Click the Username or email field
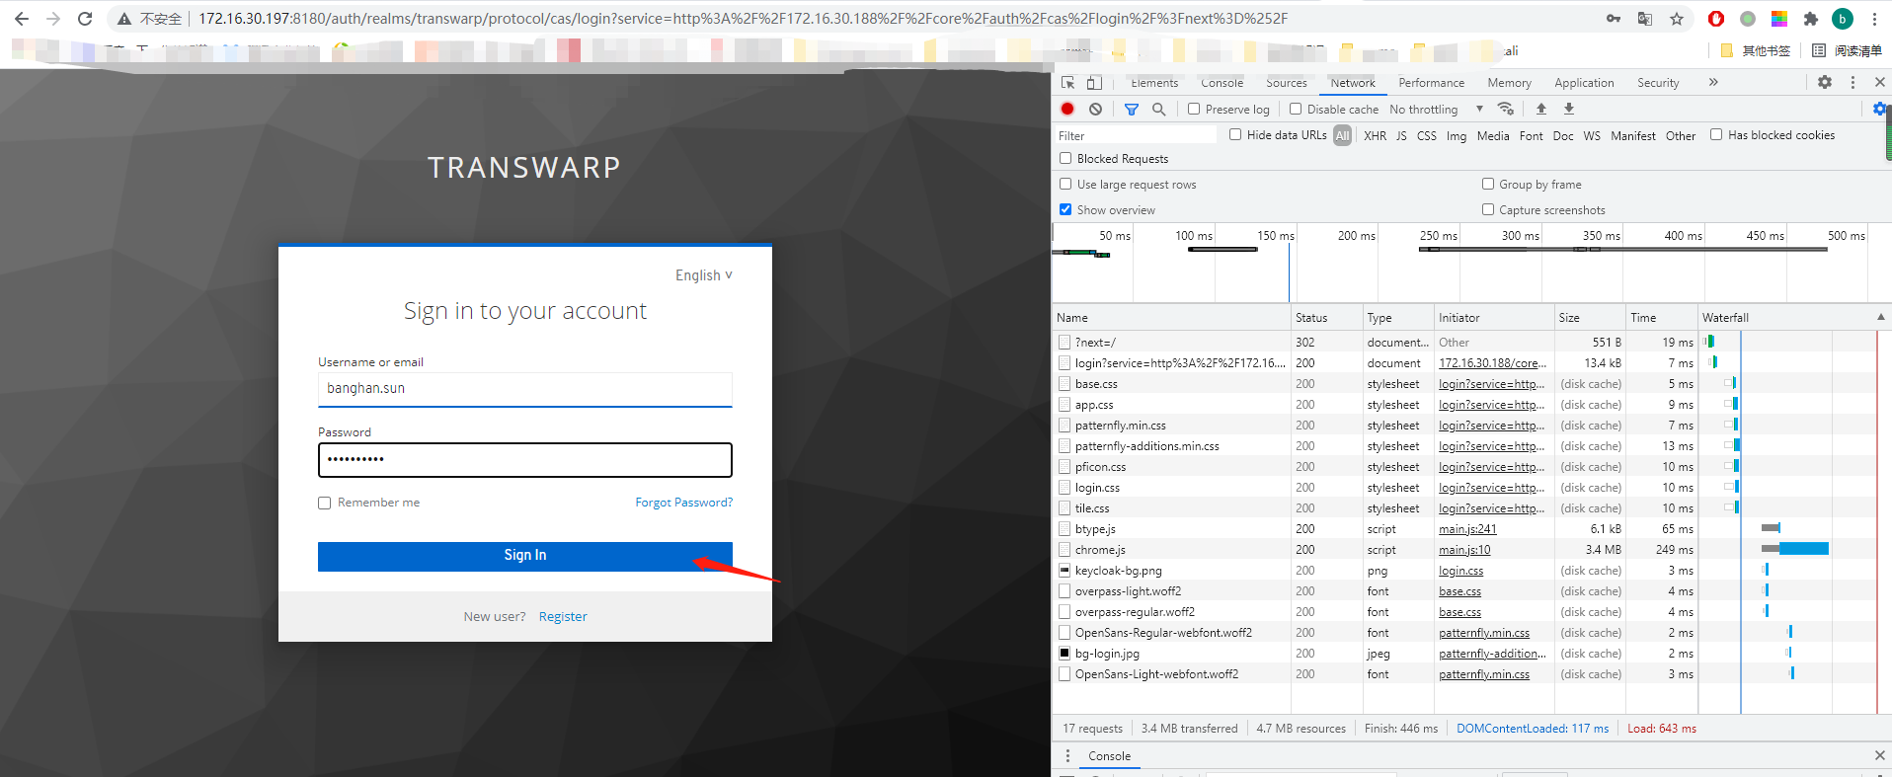The height and width of the screenshot is (777, 1892). click(x=525, y=389)
